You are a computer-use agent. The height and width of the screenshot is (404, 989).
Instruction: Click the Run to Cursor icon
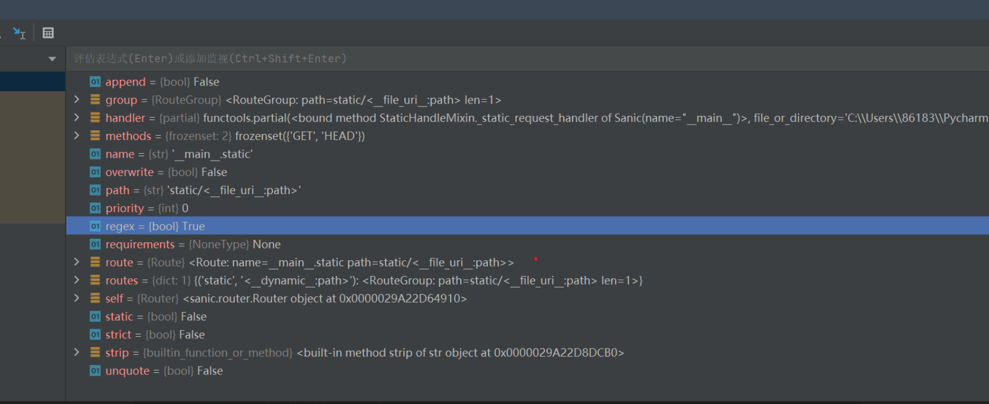pyautogui.click(x=19, y=33)
